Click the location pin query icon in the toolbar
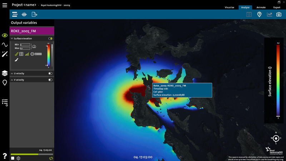The image size is (286, 161). pos(259,14)
